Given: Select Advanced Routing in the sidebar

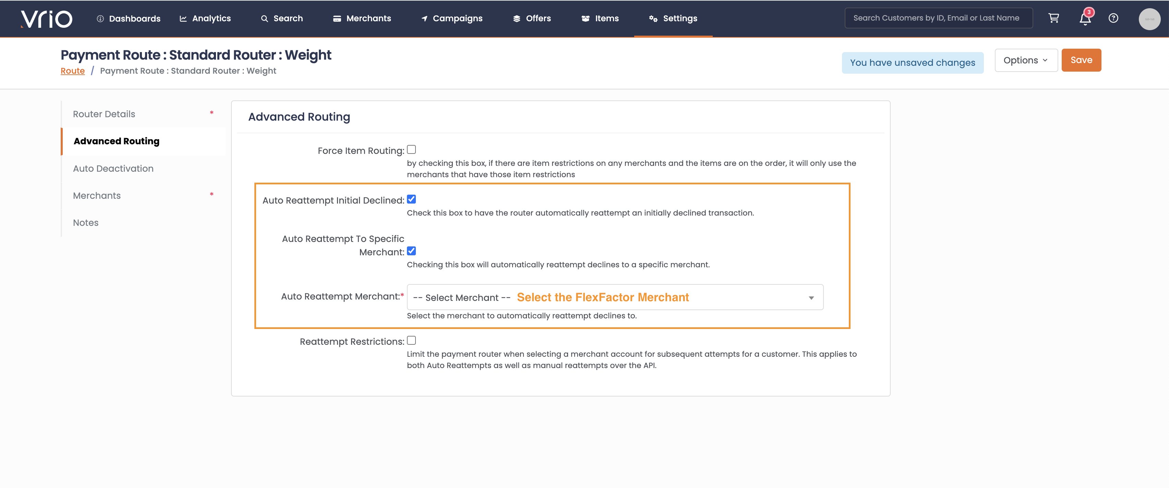Looking at the screenshot, I should (143, 142).
